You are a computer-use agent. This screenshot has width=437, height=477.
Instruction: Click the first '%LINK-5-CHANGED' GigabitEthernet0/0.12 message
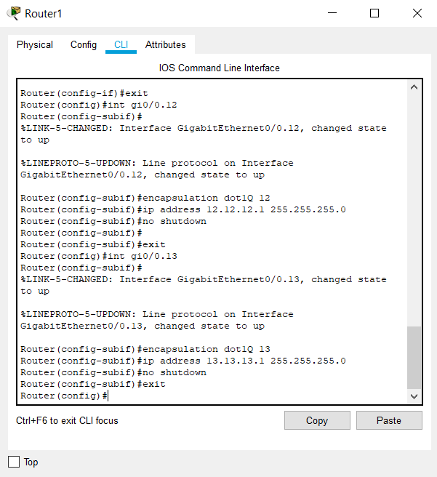[204, 134]
